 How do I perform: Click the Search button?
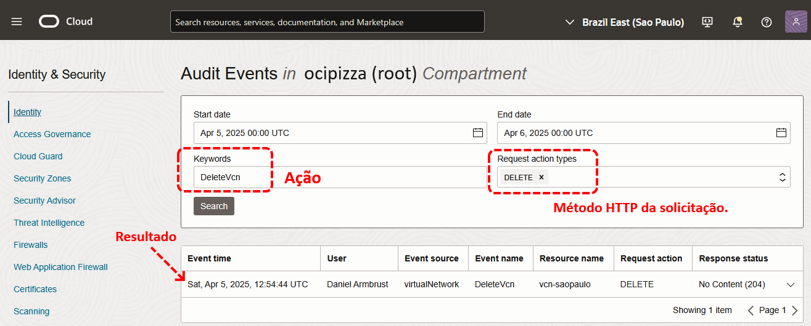click(x=214, y=206)
